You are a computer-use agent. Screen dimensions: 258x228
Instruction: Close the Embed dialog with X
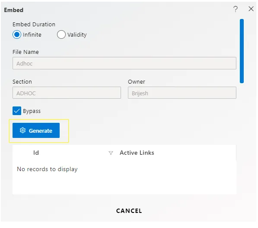pos(251,9)
